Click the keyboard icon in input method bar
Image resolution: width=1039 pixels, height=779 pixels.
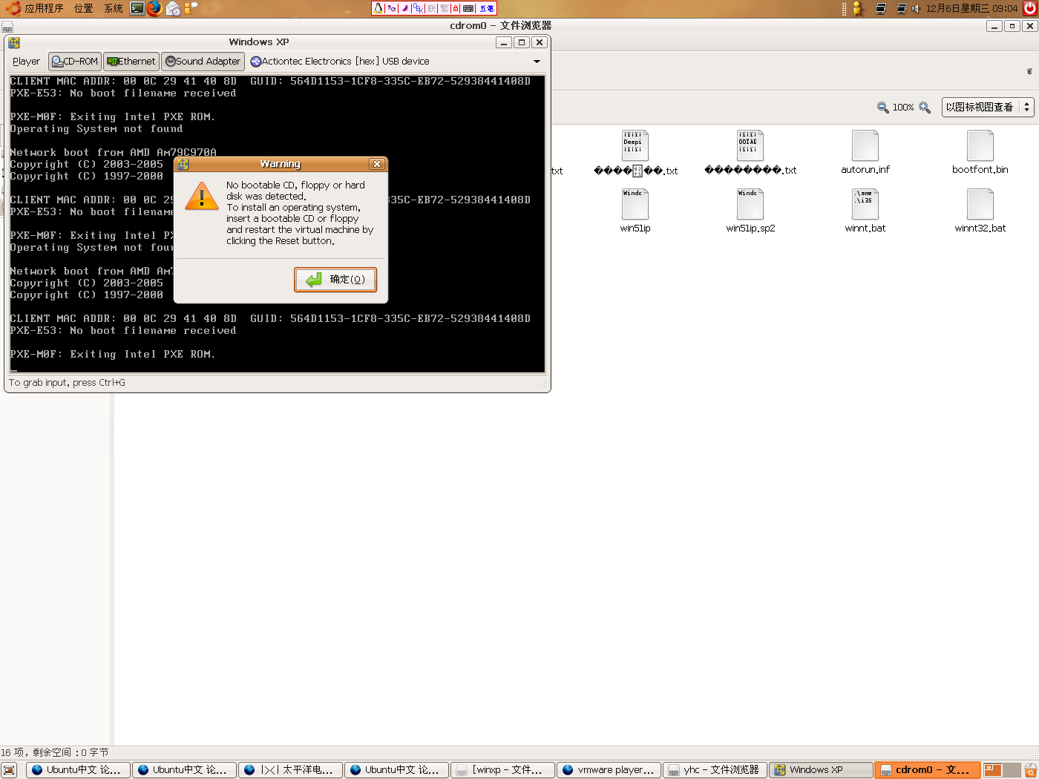click(468, 8)
